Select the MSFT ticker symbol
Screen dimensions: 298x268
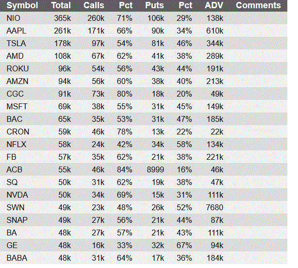17,106
